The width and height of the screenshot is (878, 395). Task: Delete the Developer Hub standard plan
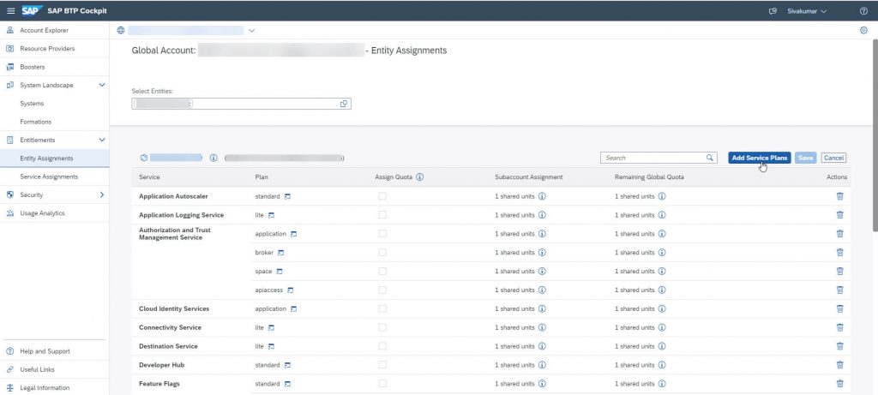[840, 365]
